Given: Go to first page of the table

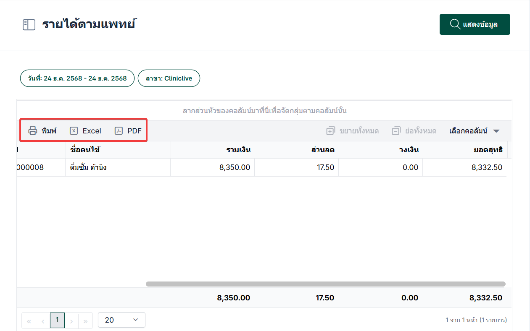Looking at the screenshot, I should [x=29, y=321].
